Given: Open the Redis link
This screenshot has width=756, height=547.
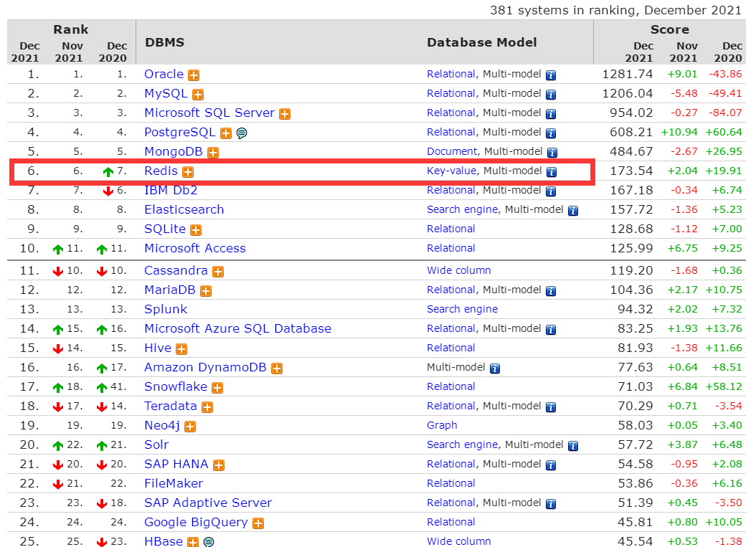Looking at the screenshot, I should [x=161, y=171].
